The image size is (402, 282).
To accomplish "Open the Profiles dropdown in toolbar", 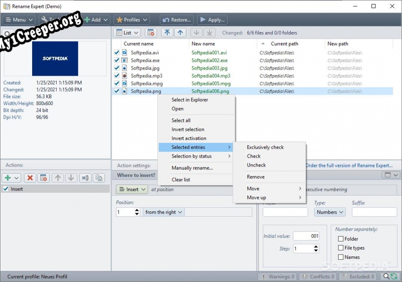I will pyautogui.click(x=132, y=20).
